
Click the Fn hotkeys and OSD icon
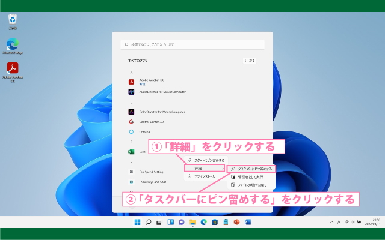click(x=131, y=182)
